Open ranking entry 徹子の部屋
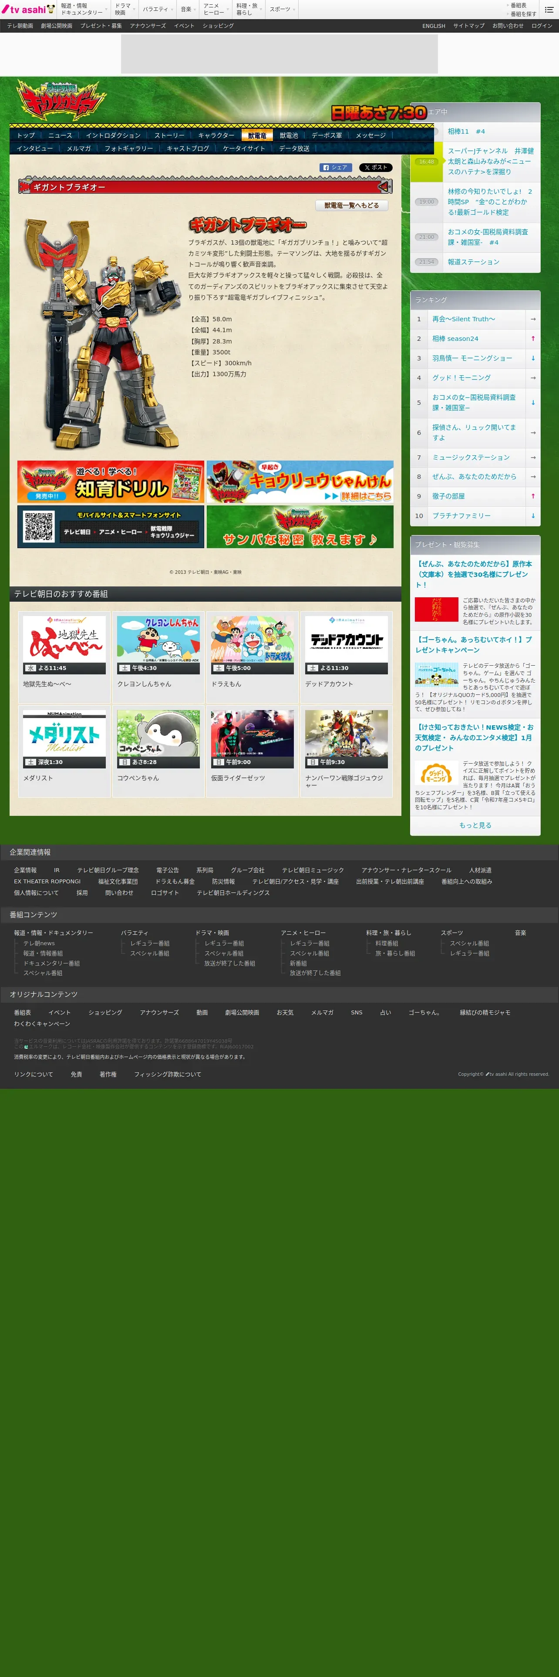Screen dimensions: 559x1677 (448, 496)
